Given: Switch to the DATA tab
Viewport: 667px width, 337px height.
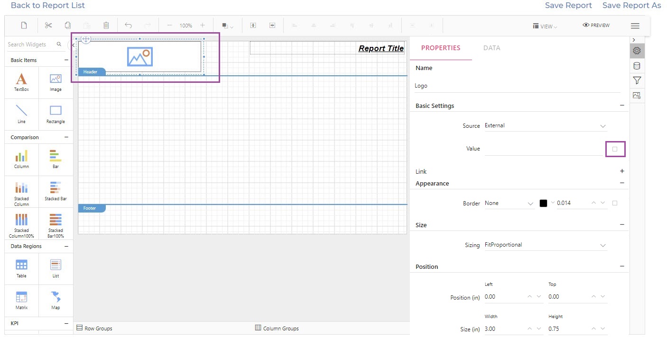Looking at the screenshot, I should tap(491, 48).
